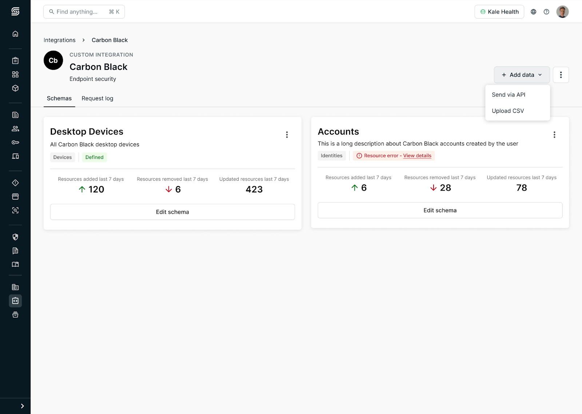582x414 pixels.
Task: Open the globe language icon
Action: (x=534, y=12)
